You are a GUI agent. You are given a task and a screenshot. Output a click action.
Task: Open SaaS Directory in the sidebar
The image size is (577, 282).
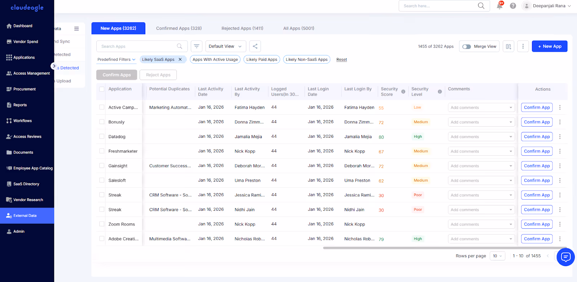27,184
